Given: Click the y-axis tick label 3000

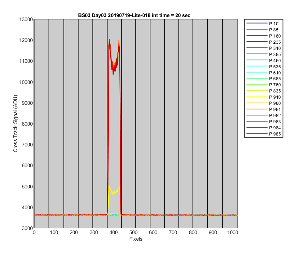Looking at the screenshot, I should click(x=27, y=228).
